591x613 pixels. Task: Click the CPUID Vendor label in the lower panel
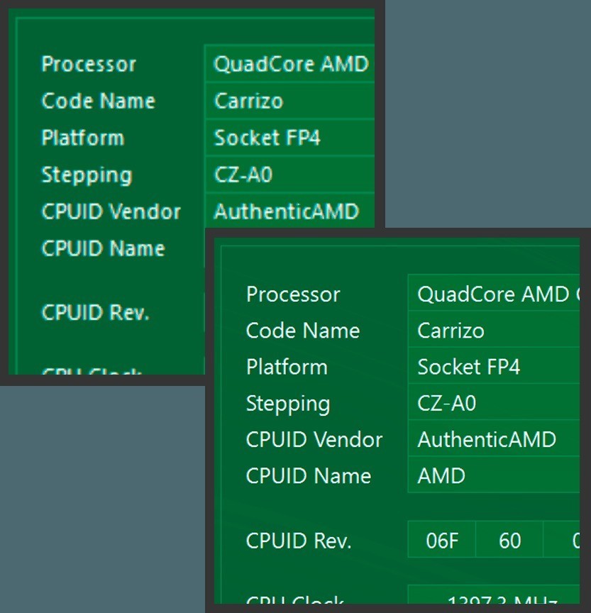314,440
